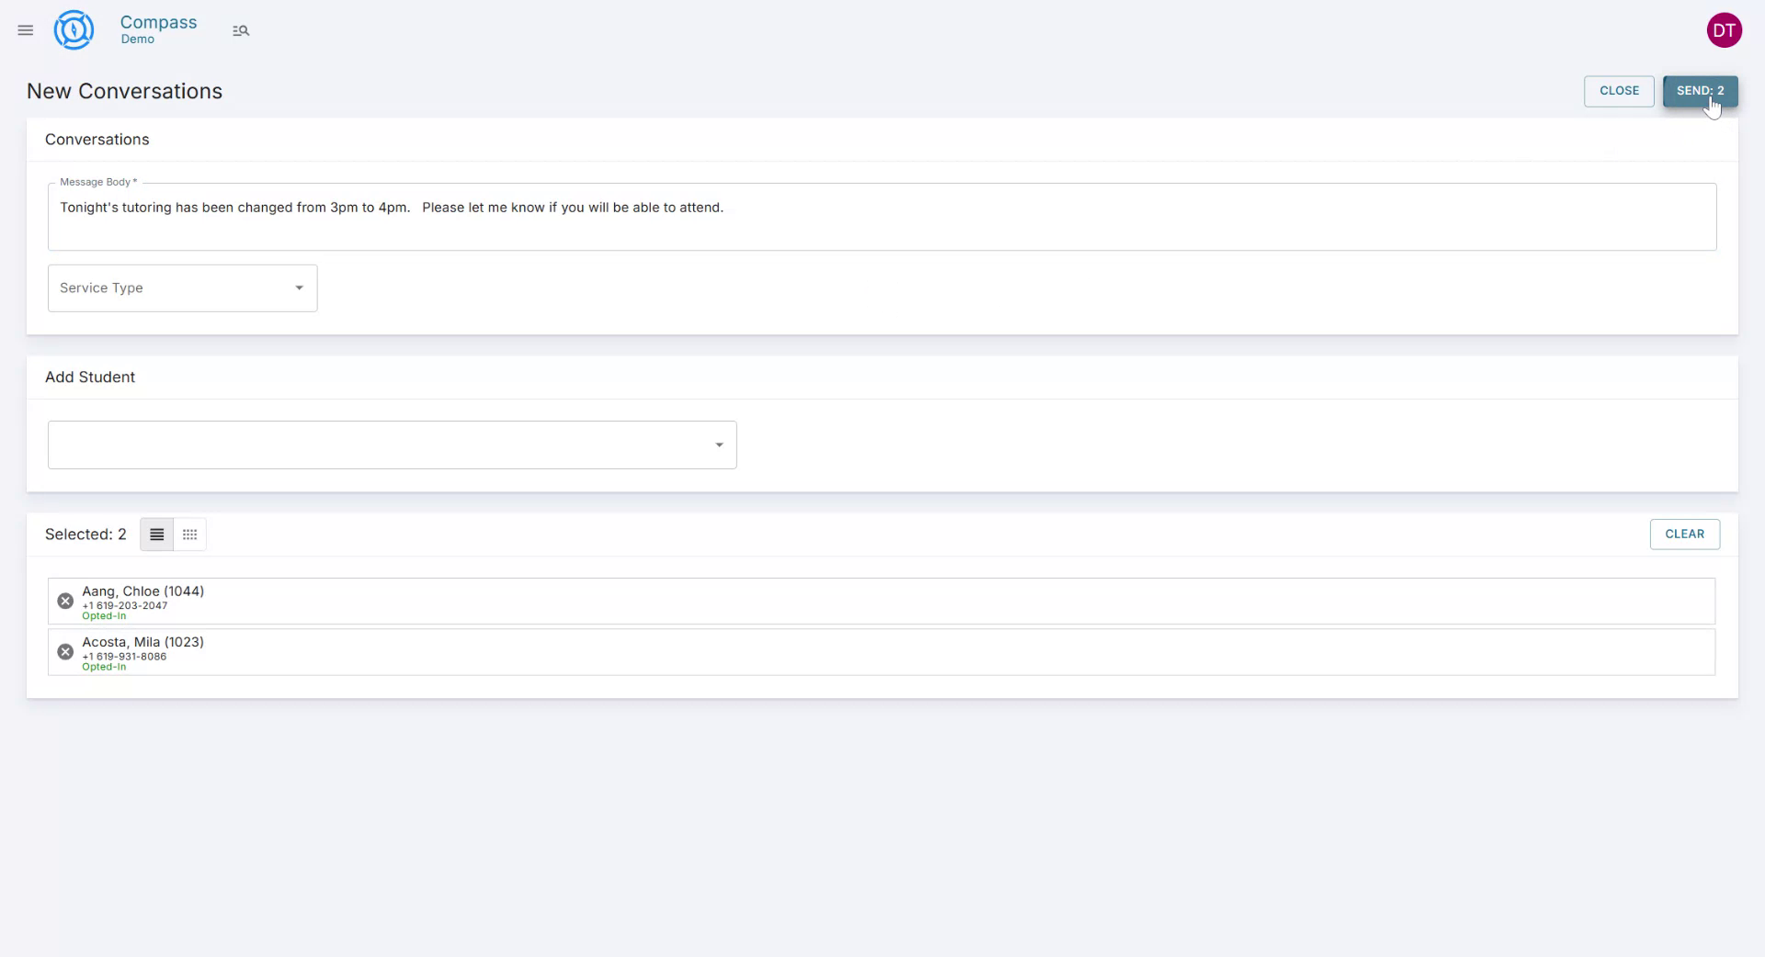Remove Aang, Chloe from selected students
The height and width of the screenshot is (957, 1765).
coord(64,601)
